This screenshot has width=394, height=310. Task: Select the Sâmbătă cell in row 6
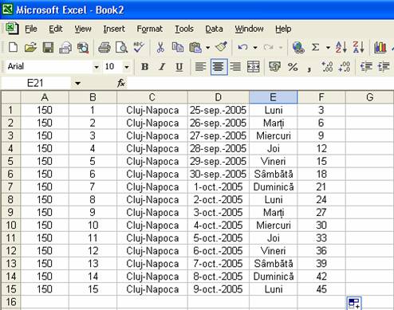coord(273,175)
